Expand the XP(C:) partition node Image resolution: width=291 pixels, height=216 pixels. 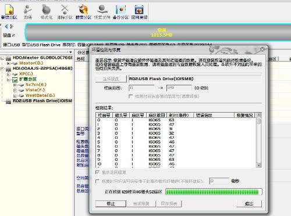tap(8, 74)
